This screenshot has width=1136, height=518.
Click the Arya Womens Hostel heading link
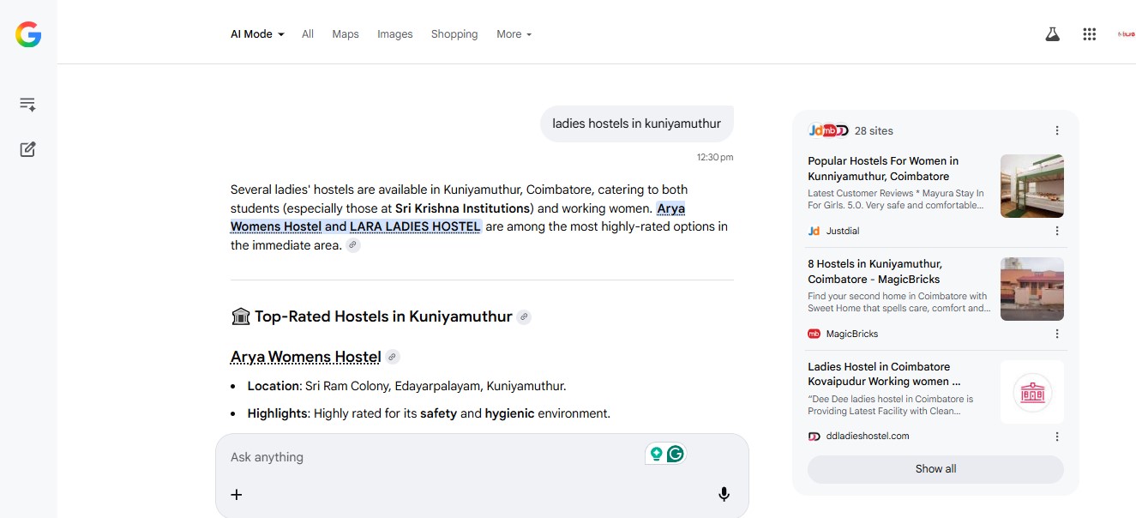point(305,357)
